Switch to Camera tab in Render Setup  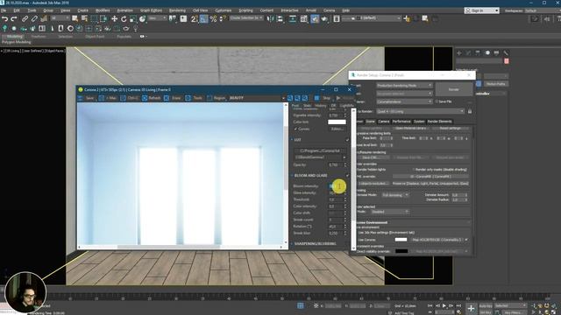384,122
